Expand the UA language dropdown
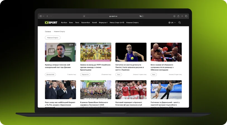The height and width of the screenshot is (125, 227). pyautogui.click(x=172, y=22)
